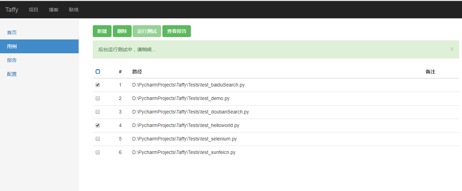Click row number 6 in the table
The height and width of the screenshot is (191, 462).
click(120, 152)
